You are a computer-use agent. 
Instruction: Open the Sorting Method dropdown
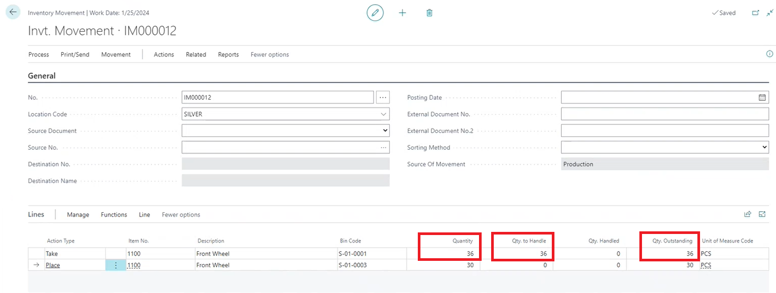(764, 148)
